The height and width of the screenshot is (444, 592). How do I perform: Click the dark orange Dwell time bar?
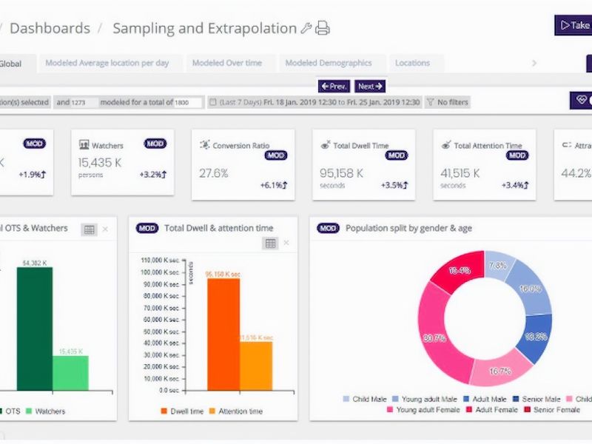point(223,334)
